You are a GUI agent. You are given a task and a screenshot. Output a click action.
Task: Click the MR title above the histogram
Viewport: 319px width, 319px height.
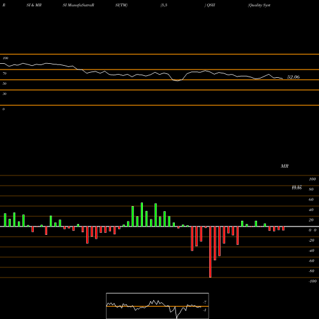pos(285,166)
